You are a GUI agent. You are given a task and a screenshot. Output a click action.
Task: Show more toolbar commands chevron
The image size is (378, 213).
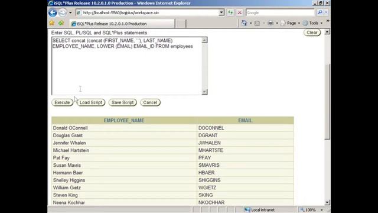[328, 21]
